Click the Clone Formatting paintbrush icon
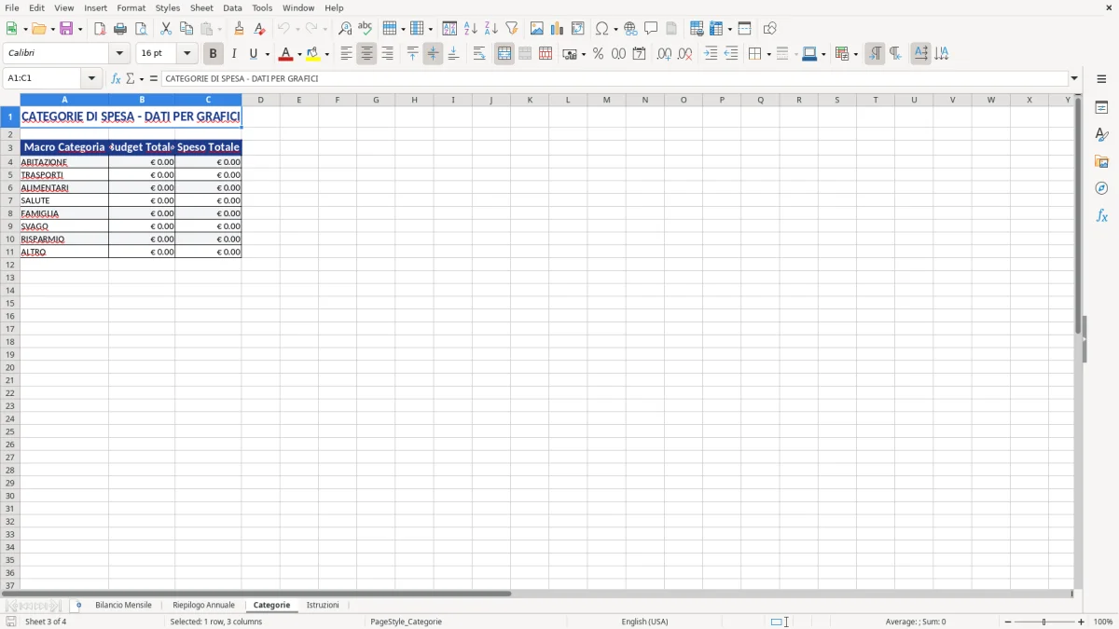The height and width of the screenshot is (629, 1119). (x=240, y=29)
